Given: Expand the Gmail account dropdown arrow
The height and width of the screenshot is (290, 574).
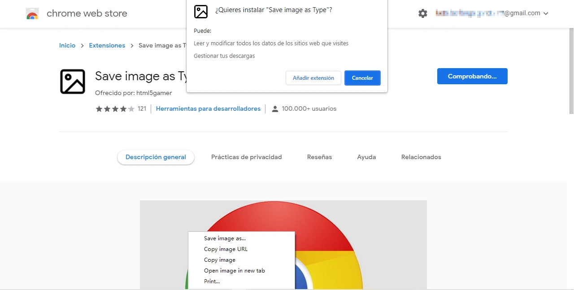Looking at the screenshot, I should coord(546,13).
